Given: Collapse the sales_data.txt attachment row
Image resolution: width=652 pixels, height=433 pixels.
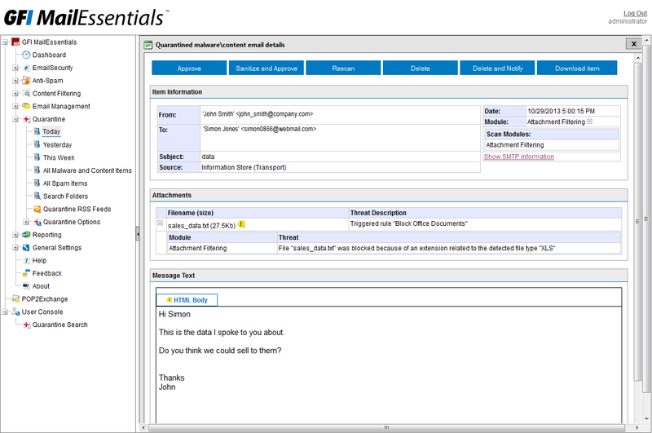Looking at the screenshot, I should [x=160, y=223].
